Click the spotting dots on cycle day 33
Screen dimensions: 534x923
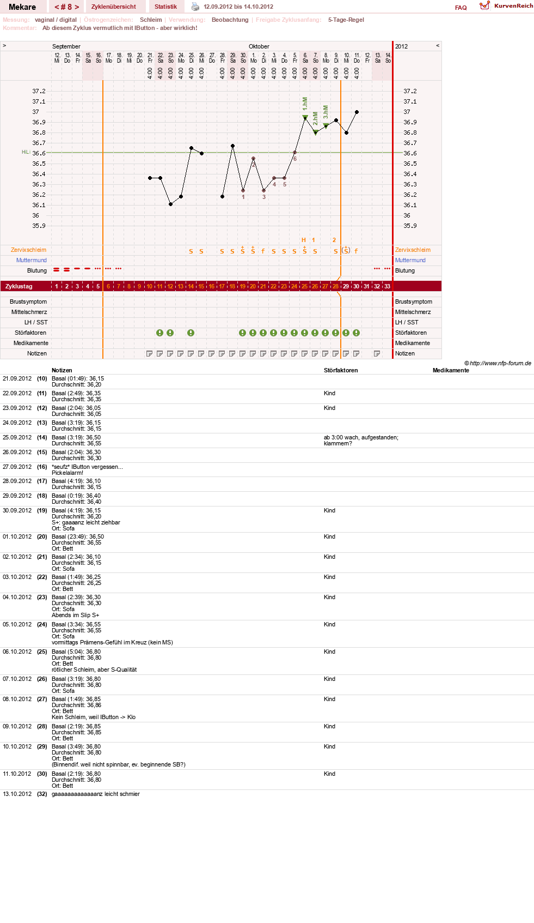pos(387,269)
